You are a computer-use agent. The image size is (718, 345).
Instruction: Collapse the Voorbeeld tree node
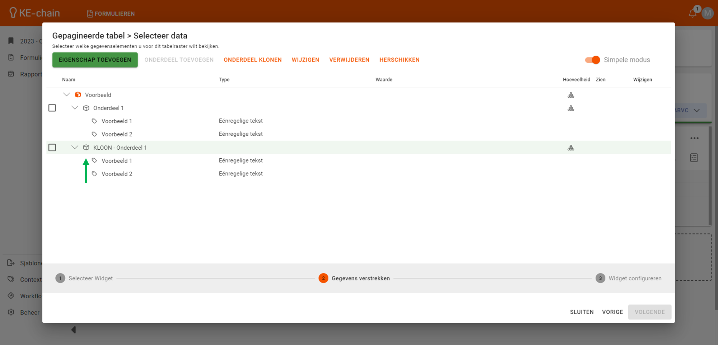point(66,95)
